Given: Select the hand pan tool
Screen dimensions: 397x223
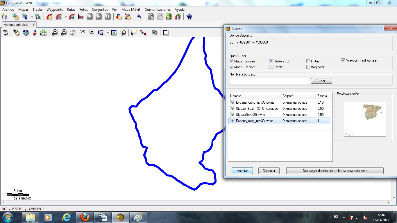Looking at the screenshot, I should pos(17,33).
